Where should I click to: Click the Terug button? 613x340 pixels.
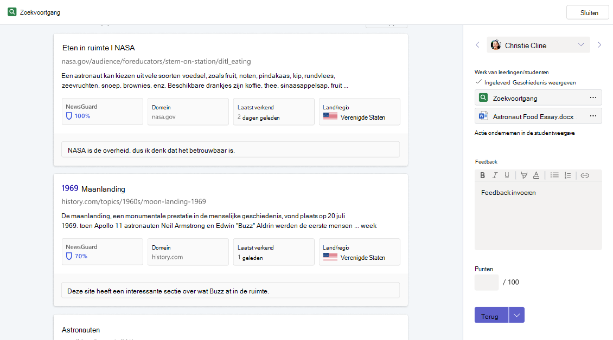click(491, 315)
